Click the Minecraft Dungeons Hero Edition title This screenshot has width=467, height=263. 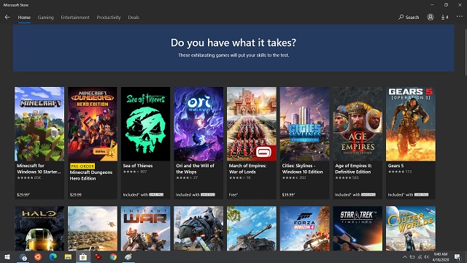click(91, 175)
